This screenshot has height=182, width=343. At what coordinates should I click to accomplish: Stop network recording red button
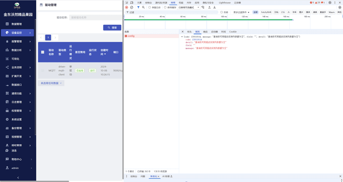pos(126,7)
